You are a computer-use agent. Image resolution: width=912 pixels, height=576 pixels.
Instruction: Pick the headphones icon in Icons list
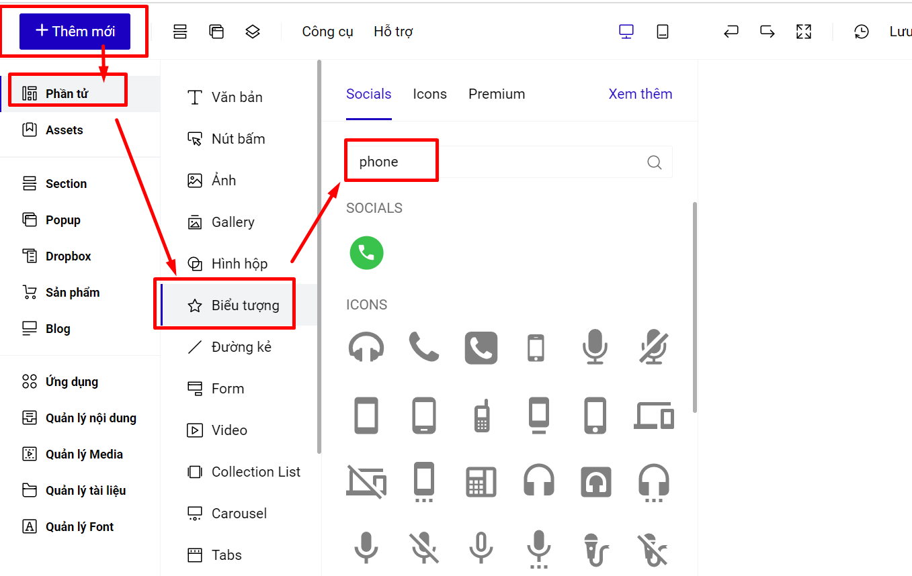tap(366, 348)
